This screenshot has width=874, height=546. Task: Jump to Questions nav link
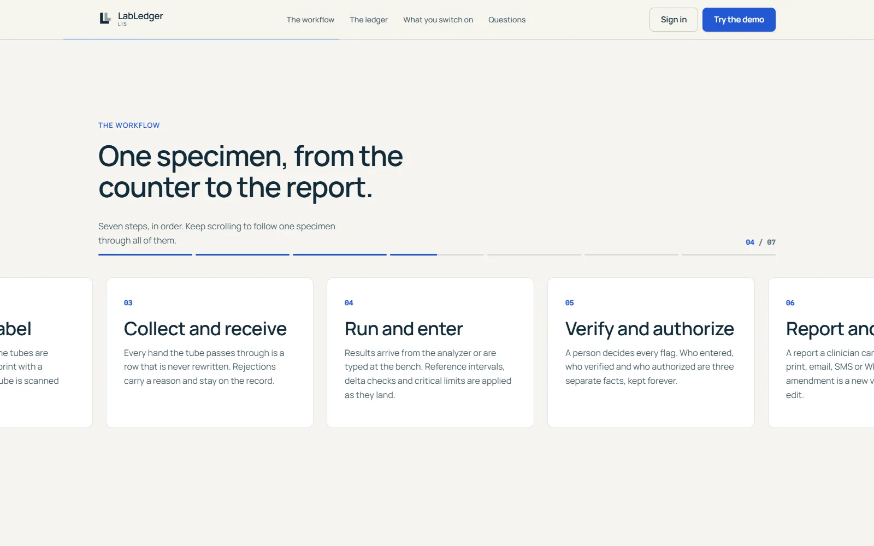(x=507, y=20)
